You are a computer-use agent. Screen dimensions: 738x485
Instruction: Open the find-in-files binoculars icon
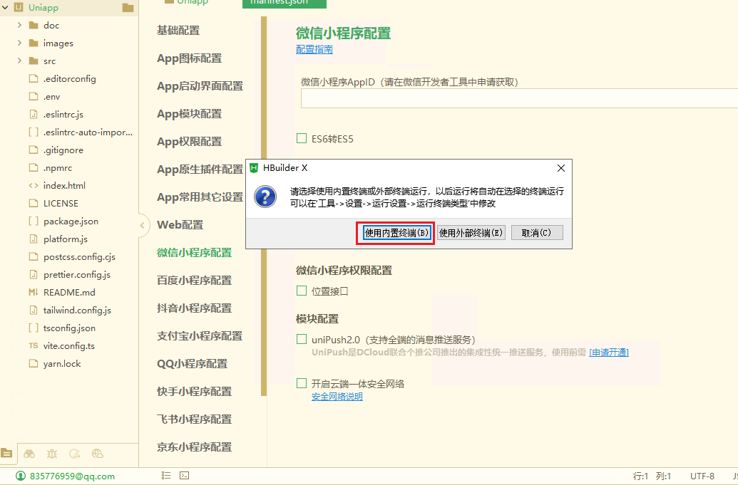(29, 453)
